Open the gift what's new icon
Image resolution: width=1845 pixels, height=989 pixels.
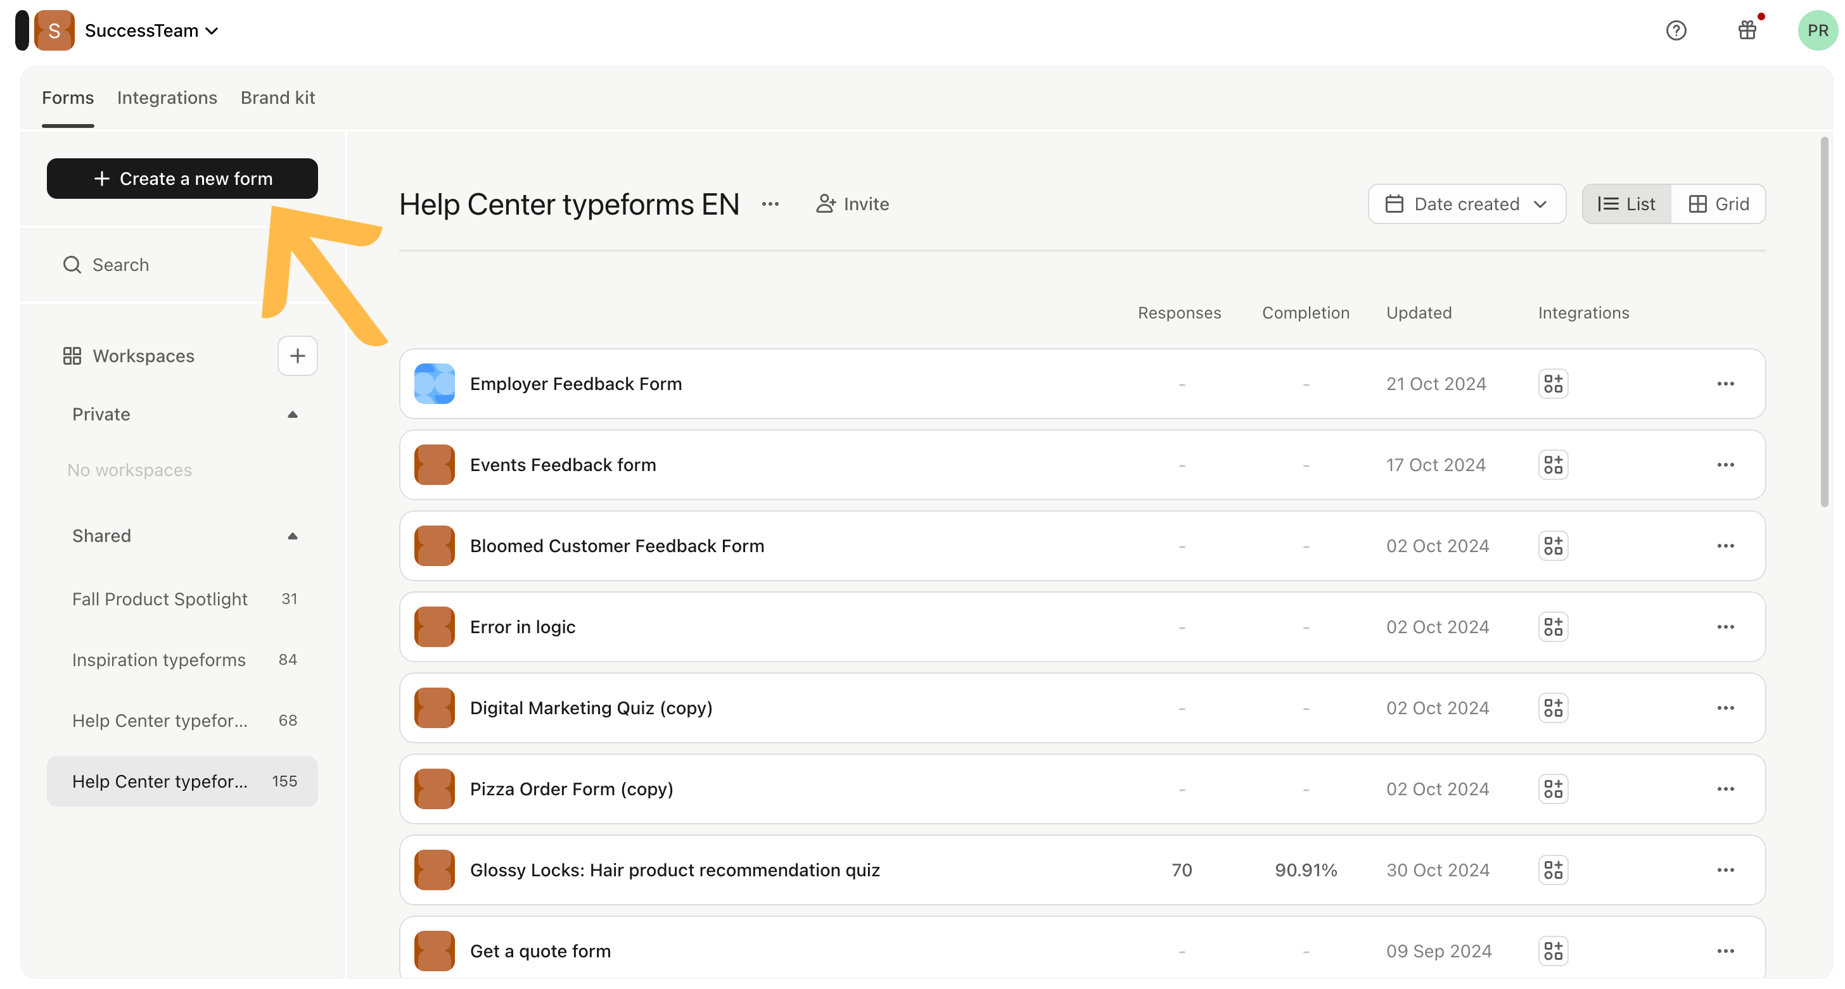[1747, 30]
